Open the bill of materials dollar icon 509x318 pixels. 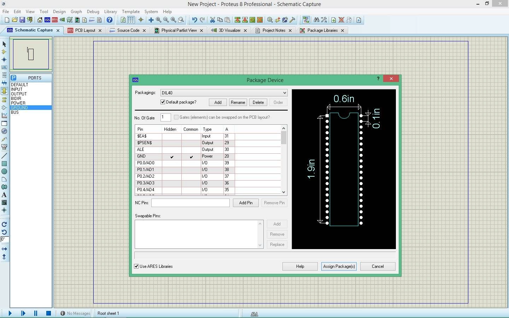(84, 20)
